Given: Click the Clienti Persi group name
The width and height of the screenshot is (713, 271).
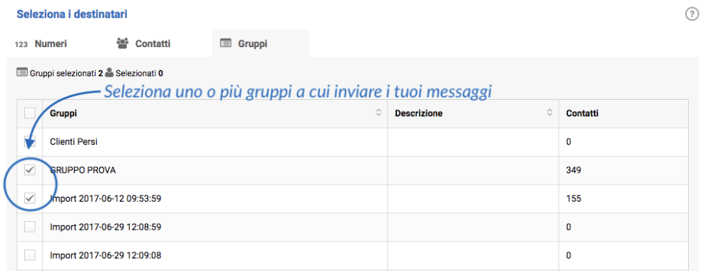Looking at the screenshot, I should [x=73, y=142].
